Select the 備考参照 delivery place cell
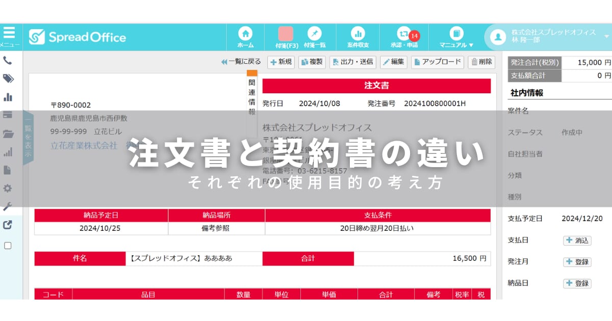The width and height of the screenshot is (612, 321). pos(216,228)
